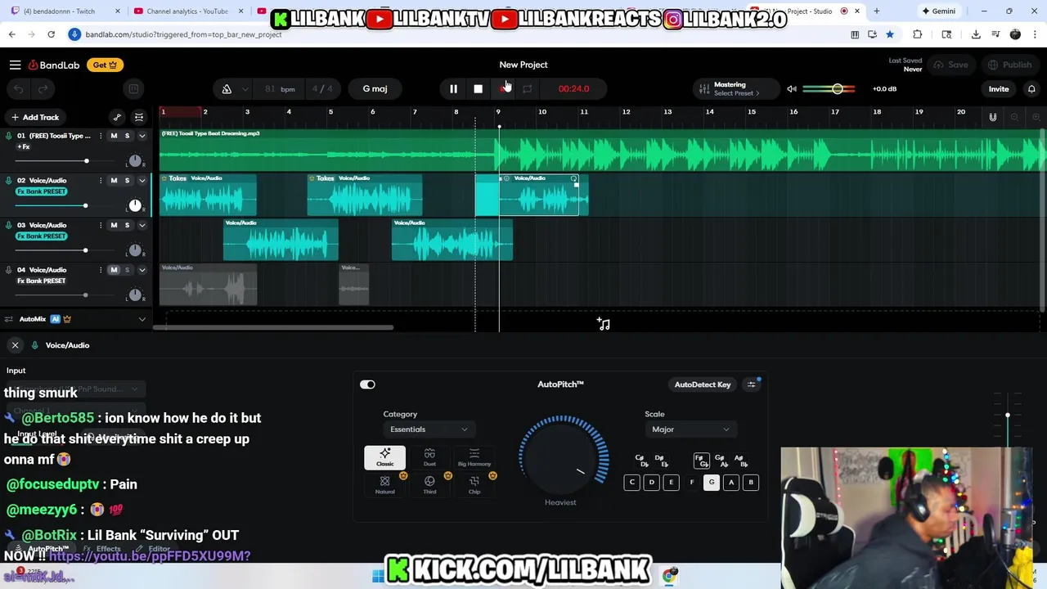
Task: Solo track 03 Voice/Audio
Action: pos(127,225)
